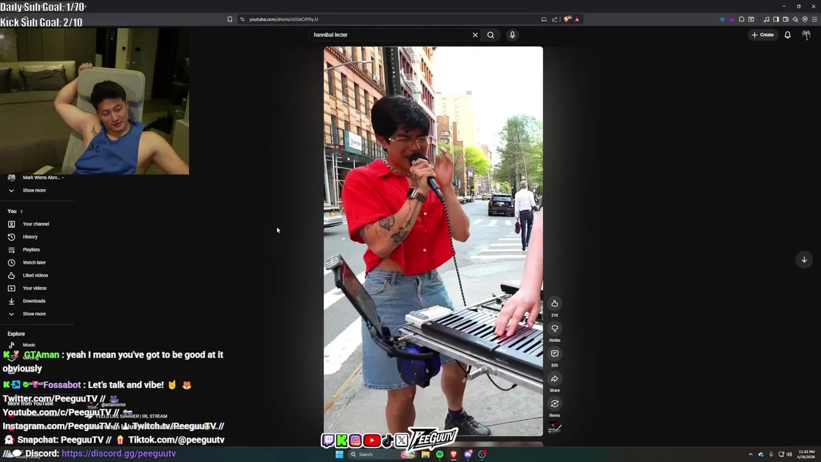The image size is (821, 462).
Task: Open the Brave VPN shield icon
Action: coord(805,19)
